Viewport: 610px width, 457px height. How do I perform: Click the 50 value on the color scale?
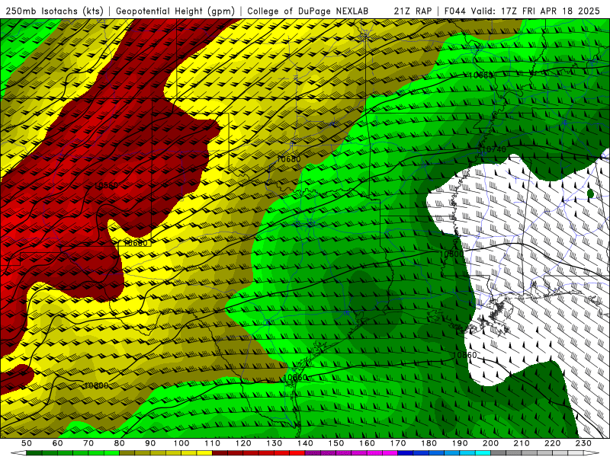tap(27, 443)
